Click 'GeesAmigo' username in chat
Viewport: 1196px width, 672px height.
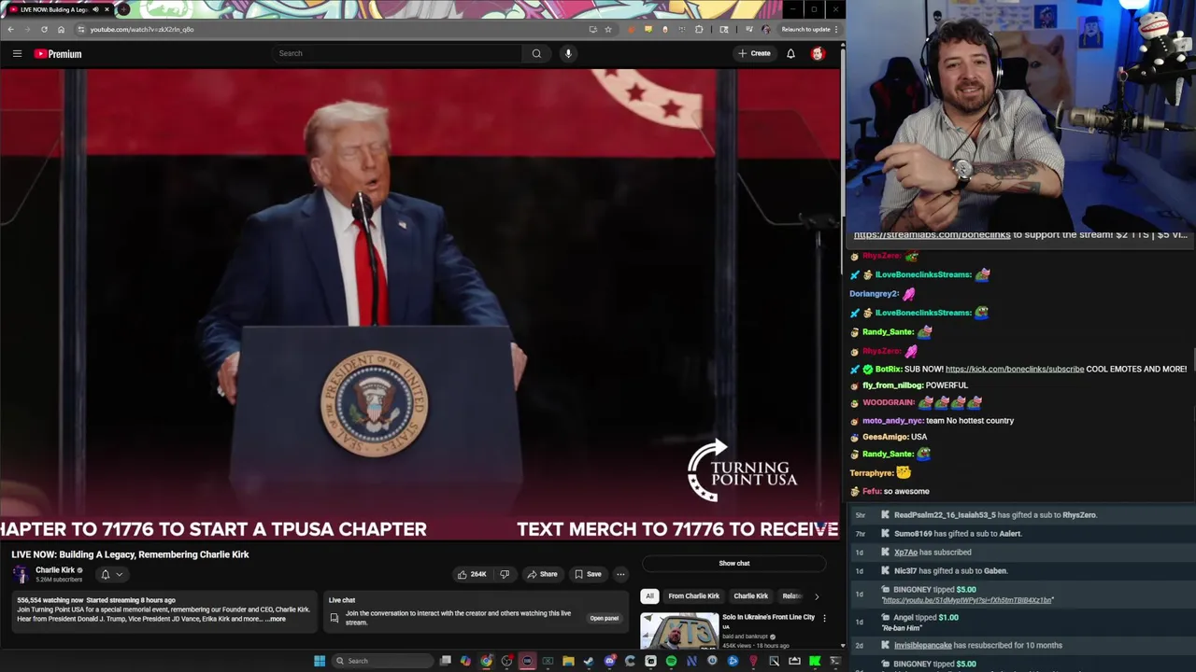pyautogui.click(x=884, y=437)
